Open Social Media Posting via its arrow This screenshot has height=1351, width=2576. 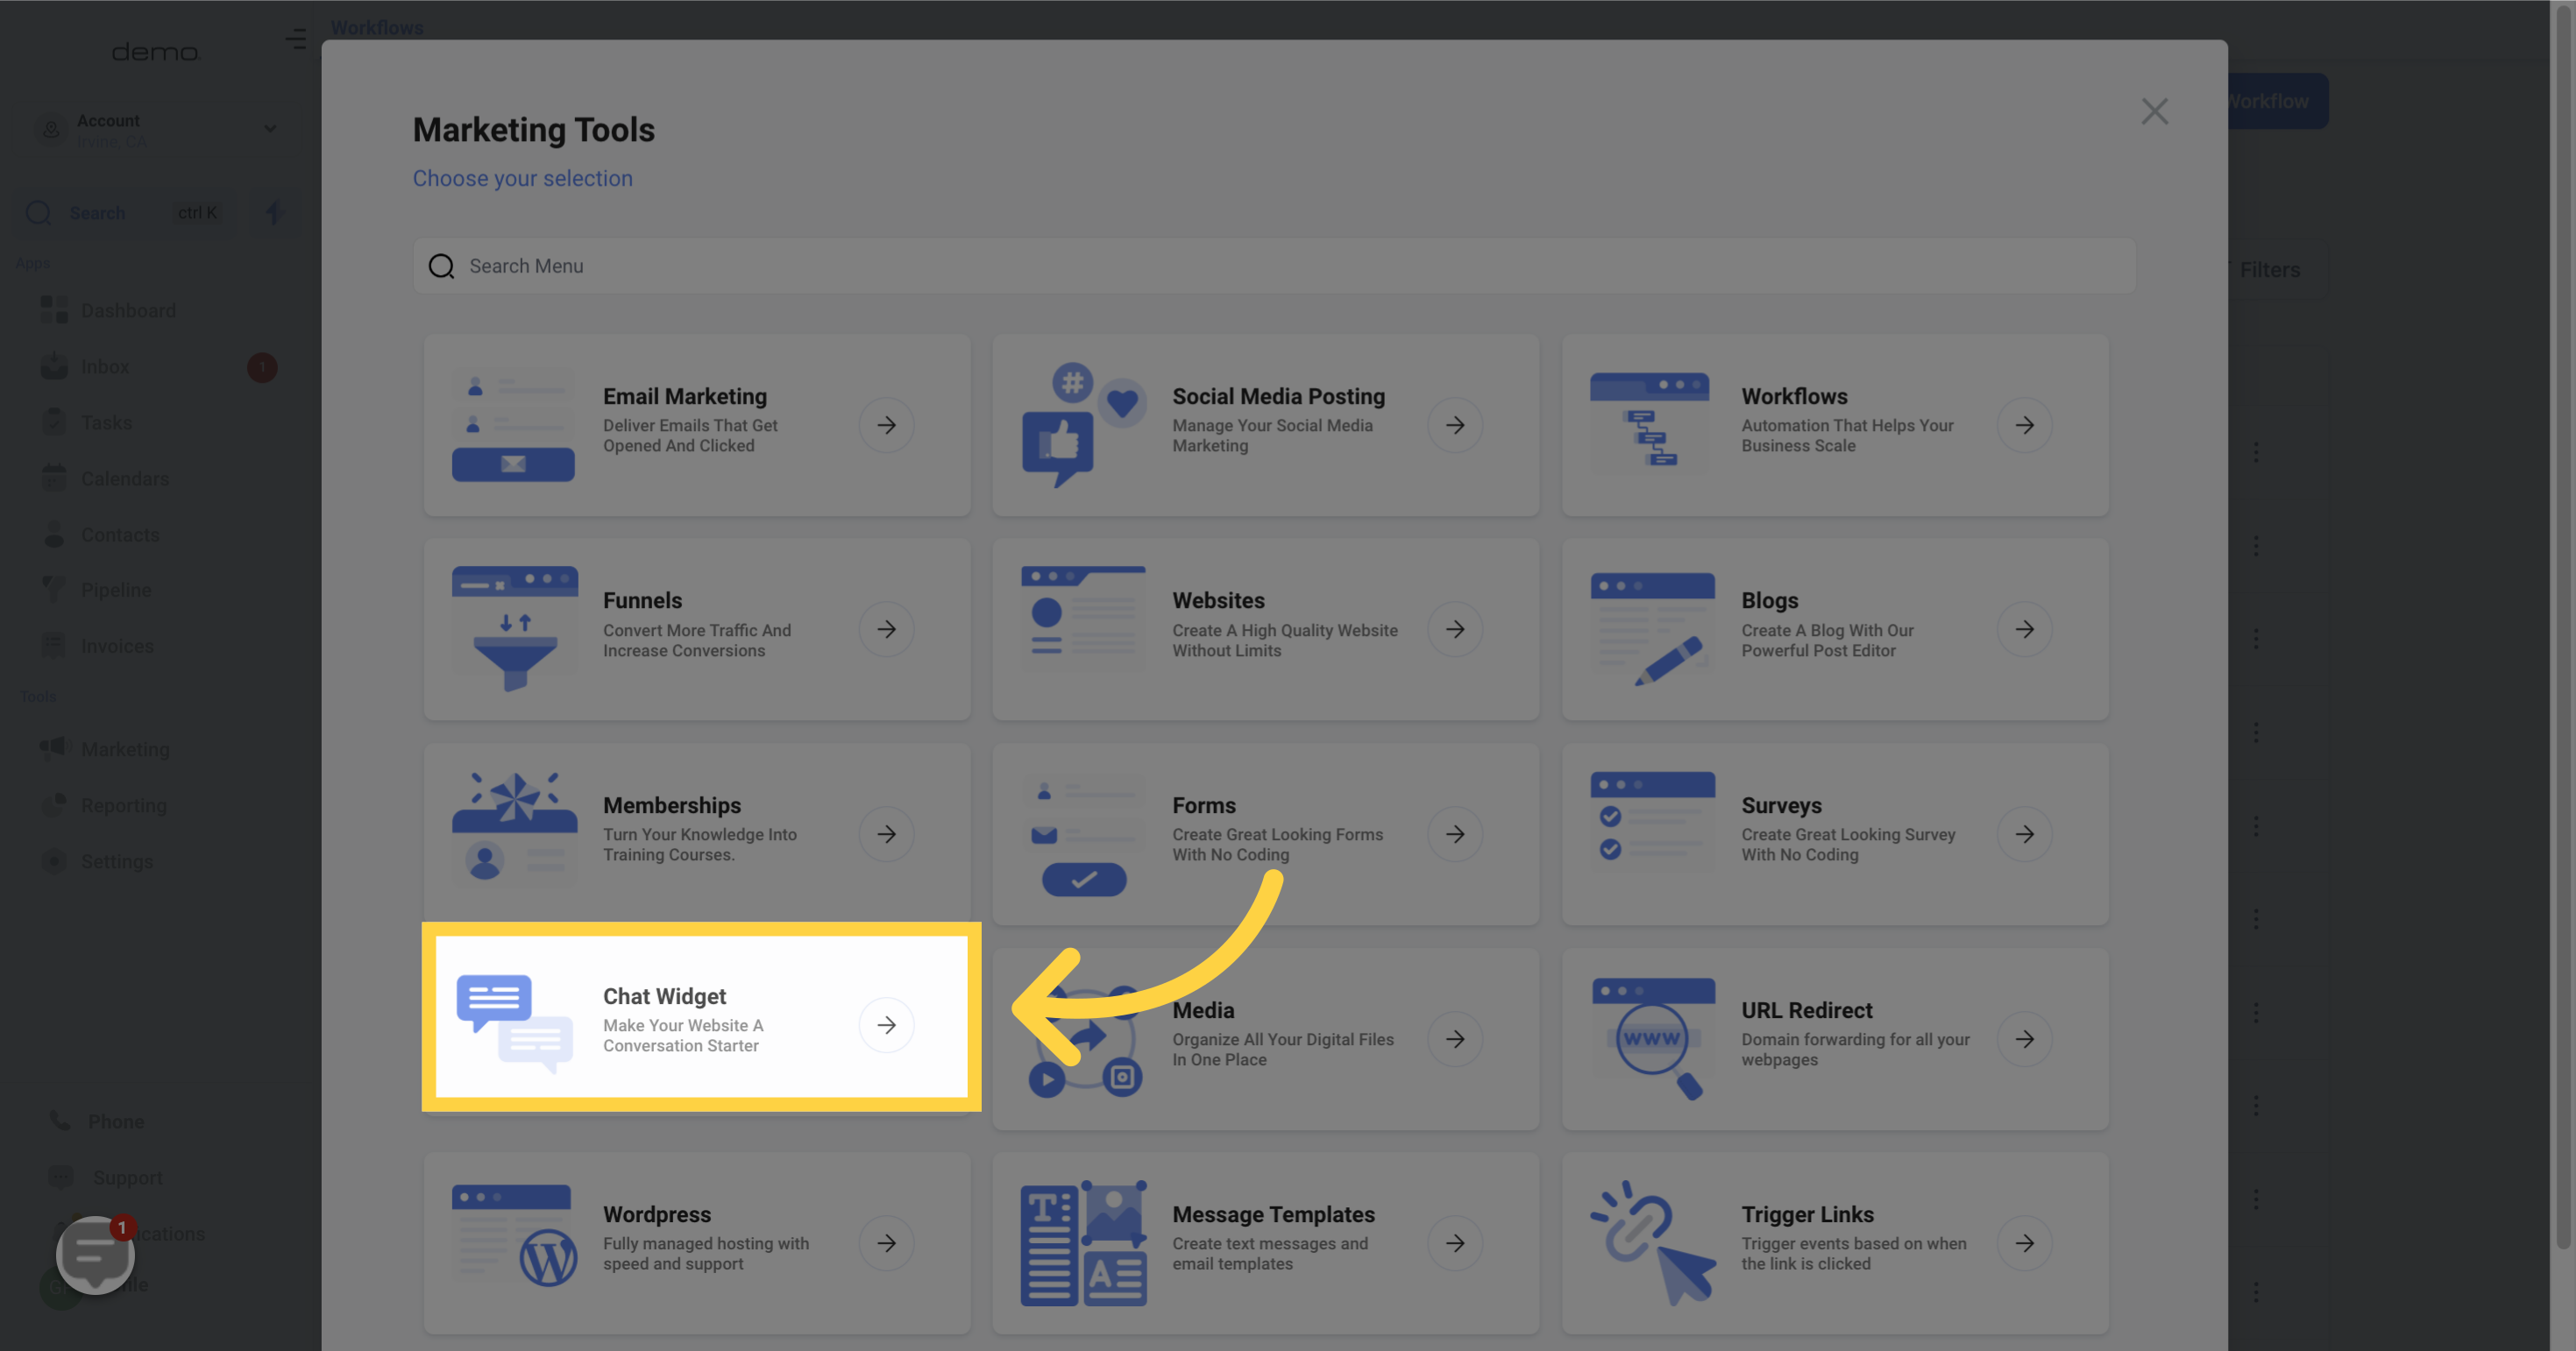pos(1455,425)
